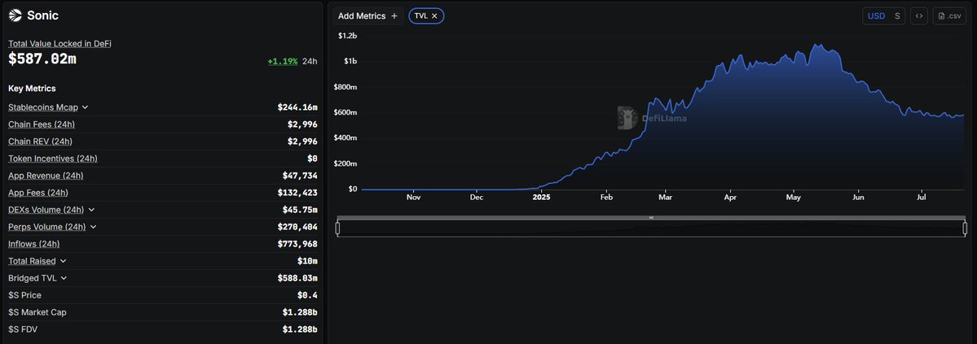Open Total Value Locked in DeFi link

pos(59,44)
